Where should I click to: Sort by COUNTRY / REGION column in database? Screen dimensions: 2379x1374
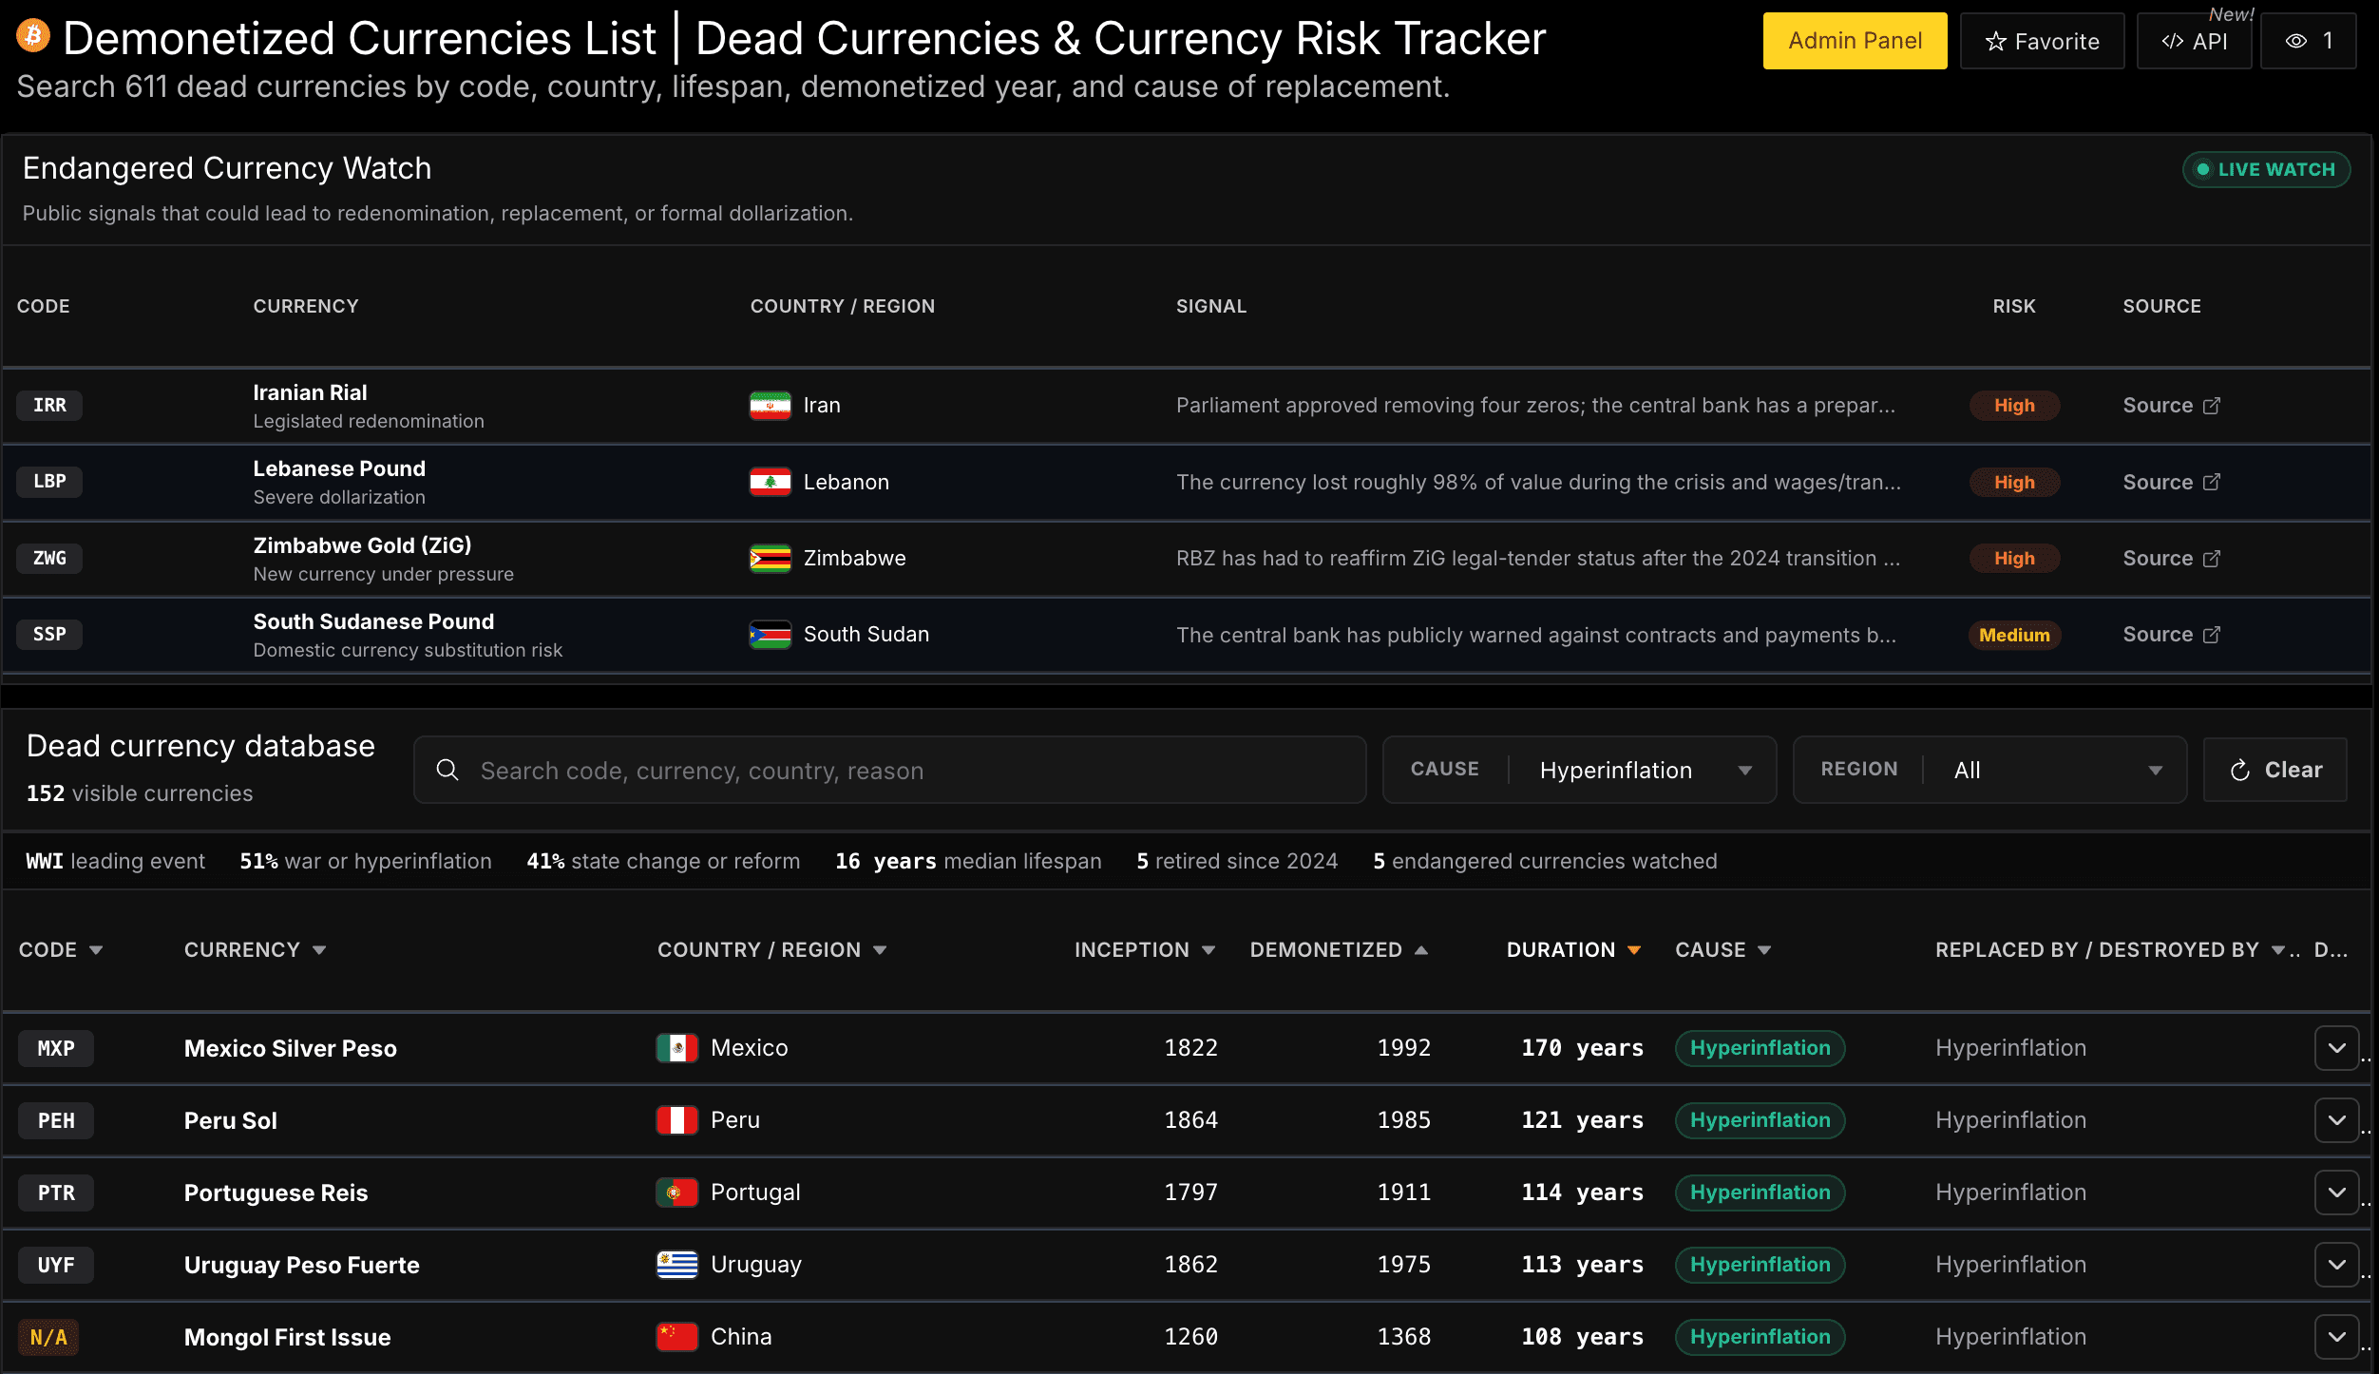[771, 950]
